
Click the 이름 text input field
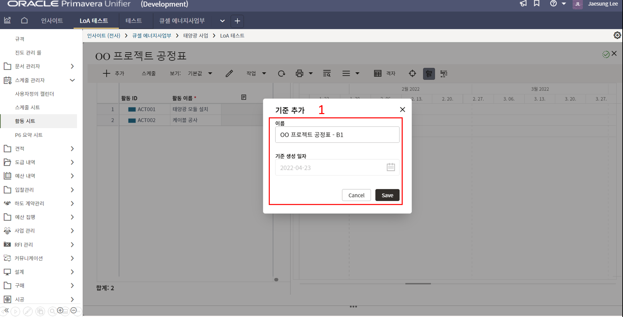tap(337, 135)
